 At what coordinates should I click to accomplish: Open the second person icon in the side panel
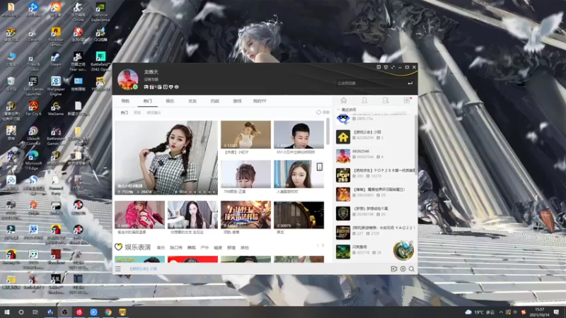pyautogui.click(x=386, y=100)
